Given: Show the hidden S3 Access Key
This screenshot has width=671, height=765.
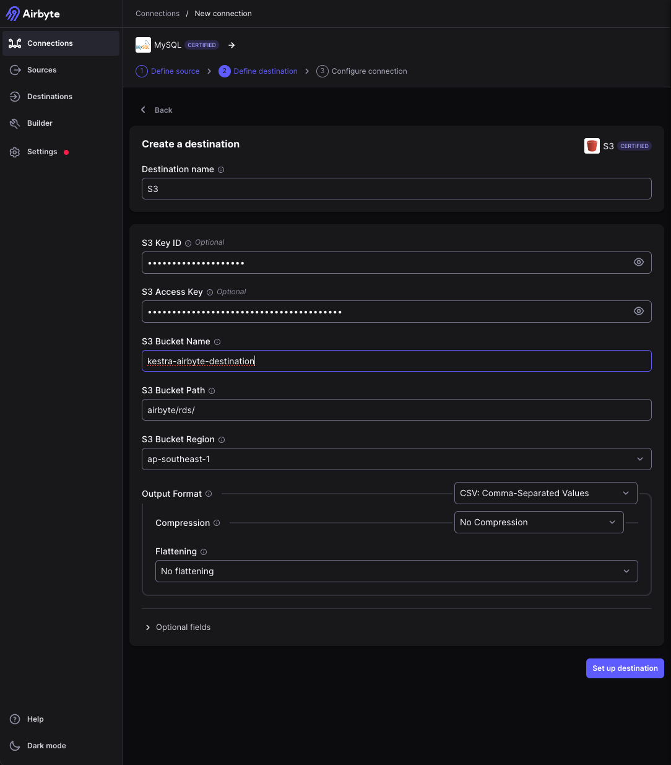Looking at the screenshot, I should point(639,311).
